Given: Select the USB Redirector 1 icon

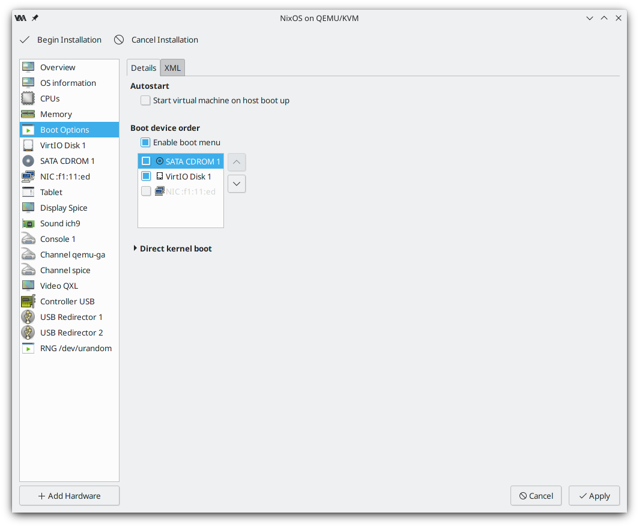Looking at the screenshot, I should (28, 317).
